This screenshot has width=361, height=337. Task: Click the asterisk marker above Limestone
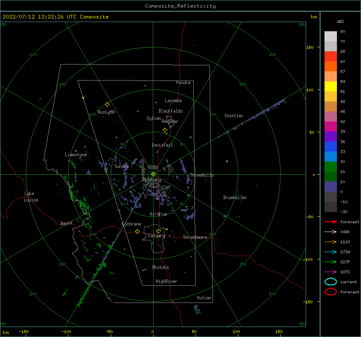76,151
